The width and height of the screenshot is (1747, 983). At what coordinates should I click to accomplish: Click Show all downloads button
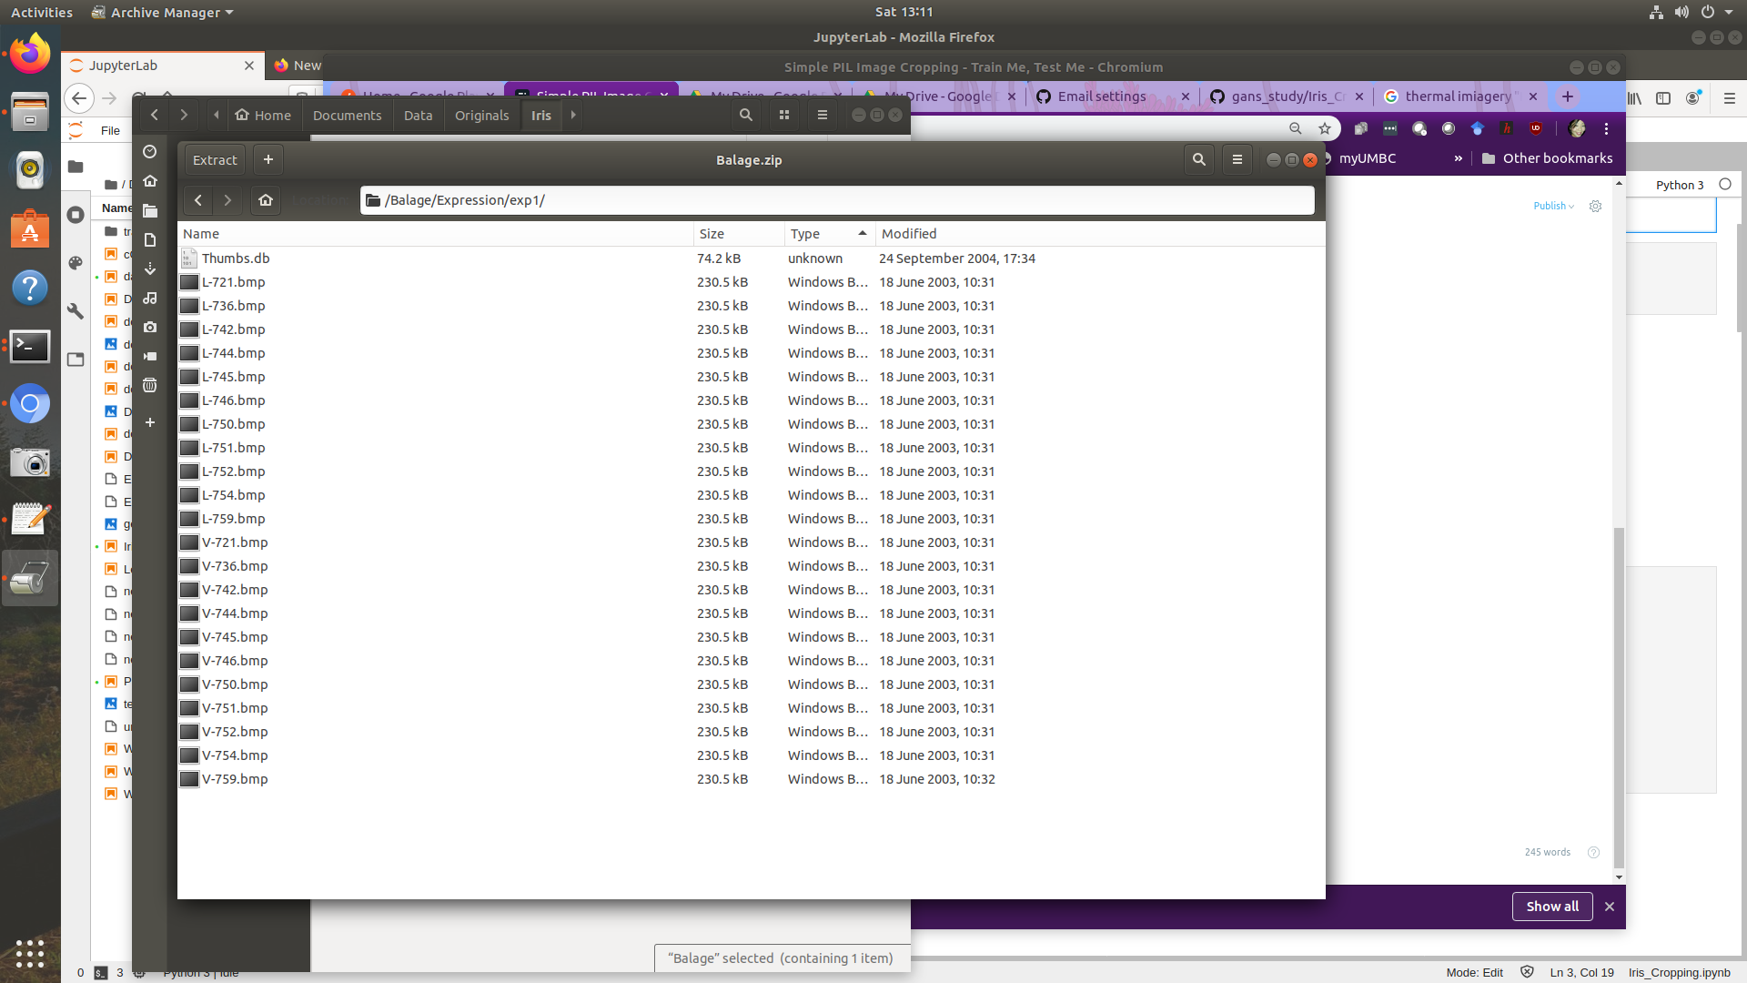[1551, 907]
